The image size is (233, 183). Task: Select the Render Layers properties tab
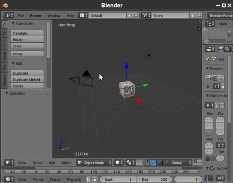pos(227,49)
